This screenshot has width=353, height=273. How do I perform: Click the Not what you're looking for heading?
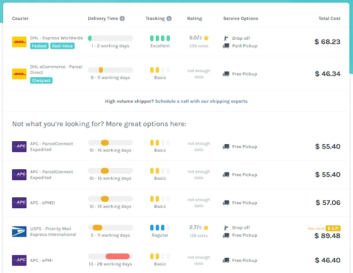click(99, 124)
